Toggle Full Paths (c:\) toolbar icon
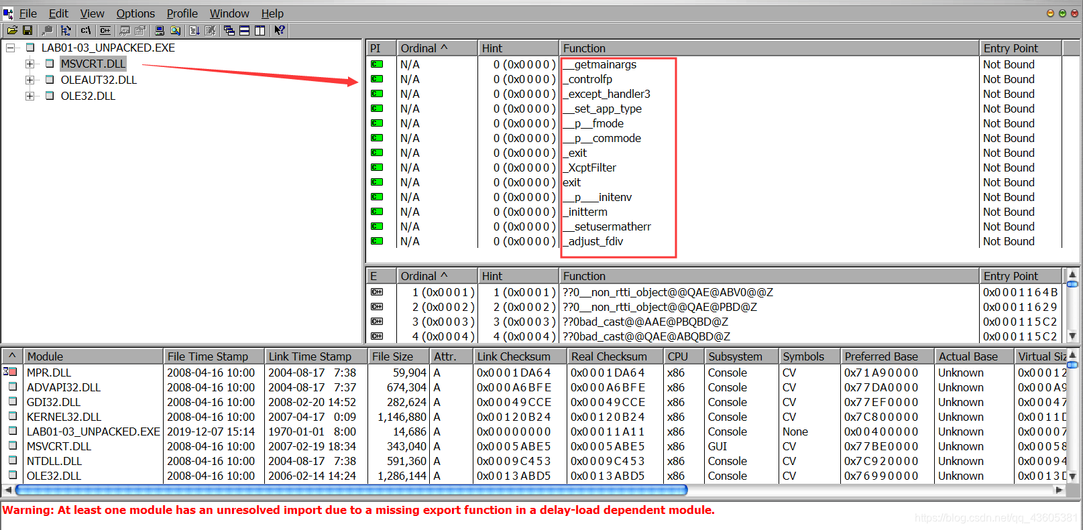The width and height of the screenshot is (1083, 530). point(86,30)
